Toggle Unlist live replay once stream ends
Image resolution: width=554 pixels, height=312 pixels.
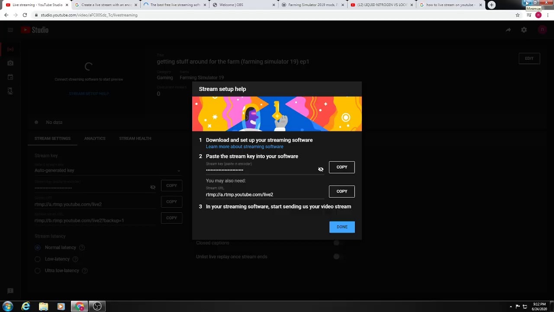(x=338, y=257)
